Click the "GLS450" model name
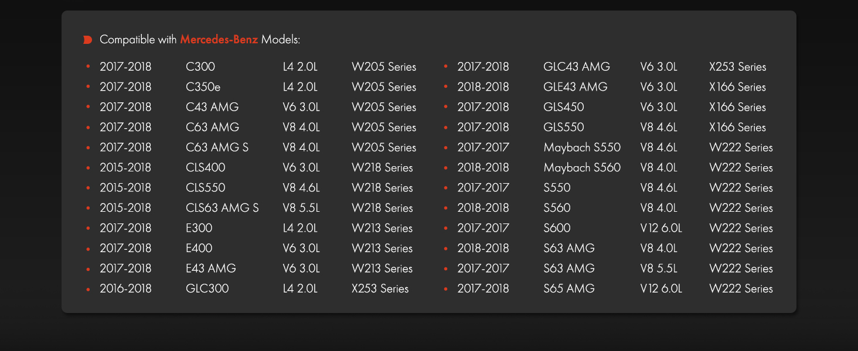 click(564, 107)
